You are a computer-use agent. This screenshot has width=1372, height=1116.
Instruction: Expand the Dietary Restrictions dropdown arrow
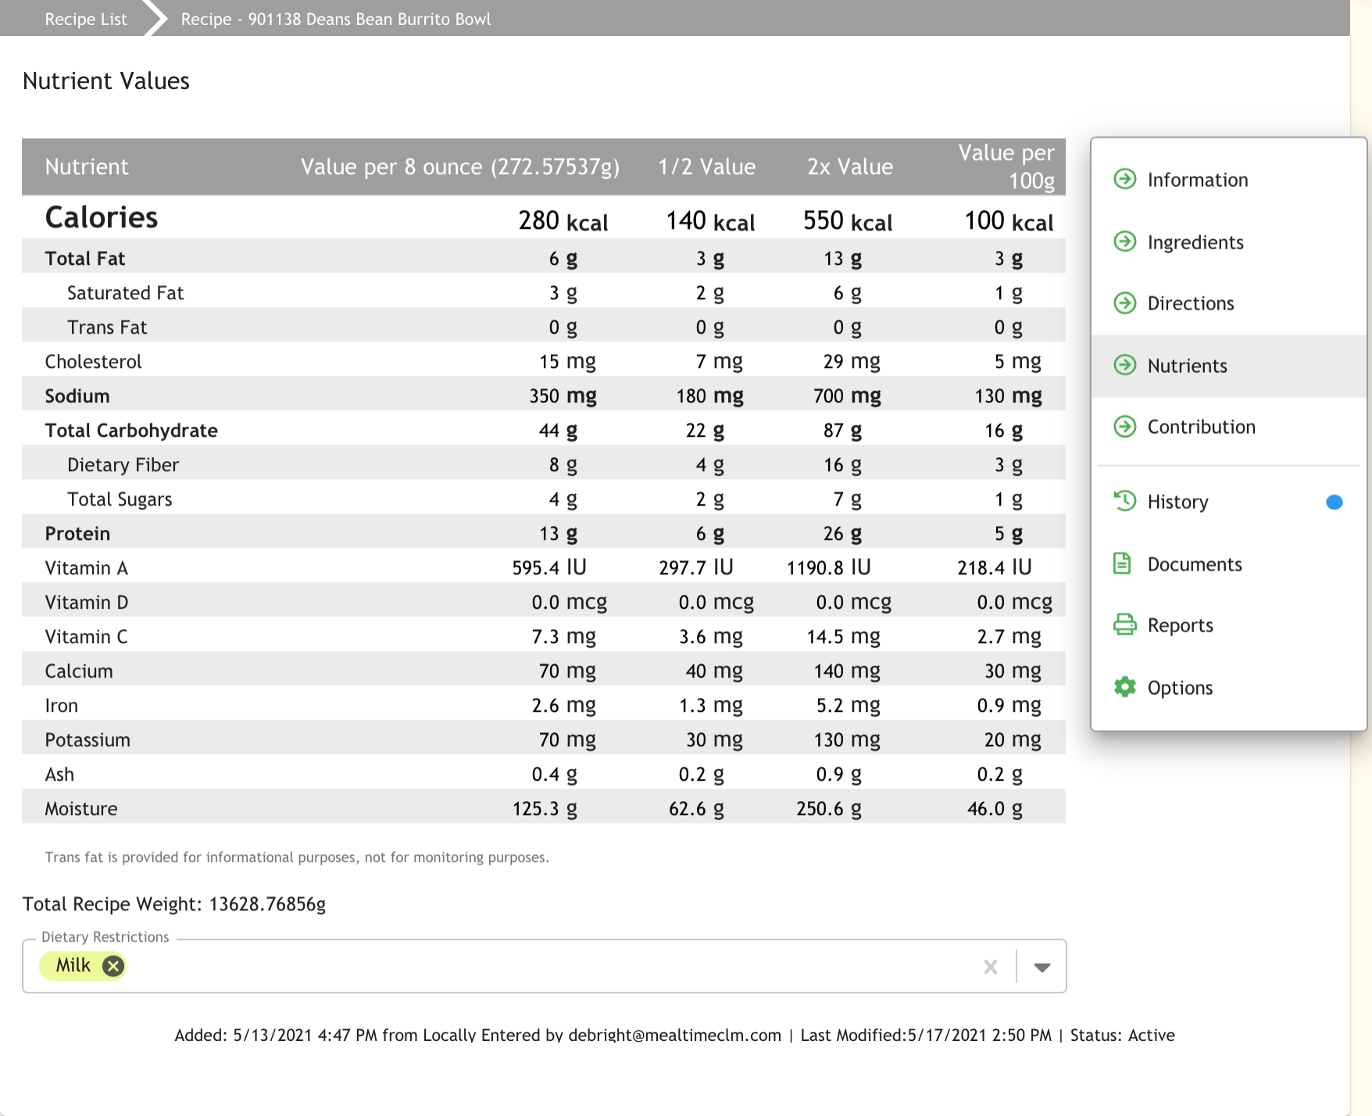pyautogui.click(x=1042, y=967)
